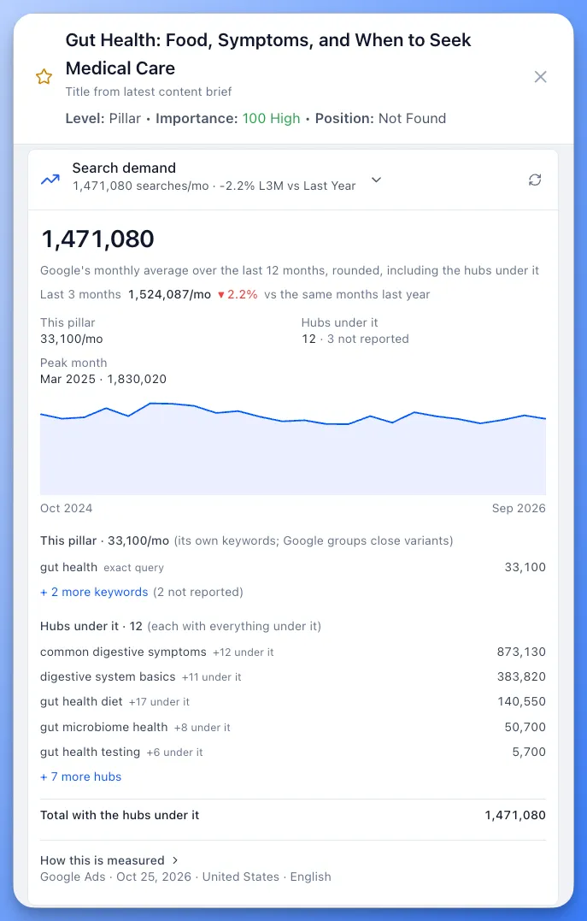This screenshot has width=587, height=921.
Task: Close the Gut Health panel
Action: 540,77
